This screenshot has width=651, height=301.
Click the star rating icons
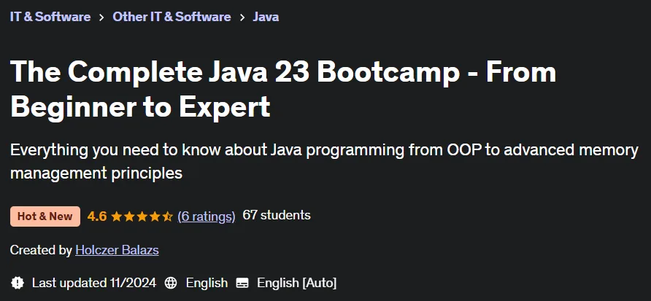(x=142, y=216)
